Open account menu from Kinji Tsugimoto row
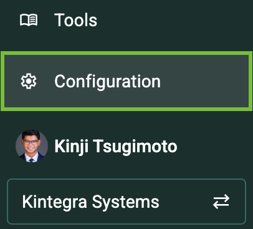Screen dimensions: 253x229 pyautogui.click(x=97, y=146)
